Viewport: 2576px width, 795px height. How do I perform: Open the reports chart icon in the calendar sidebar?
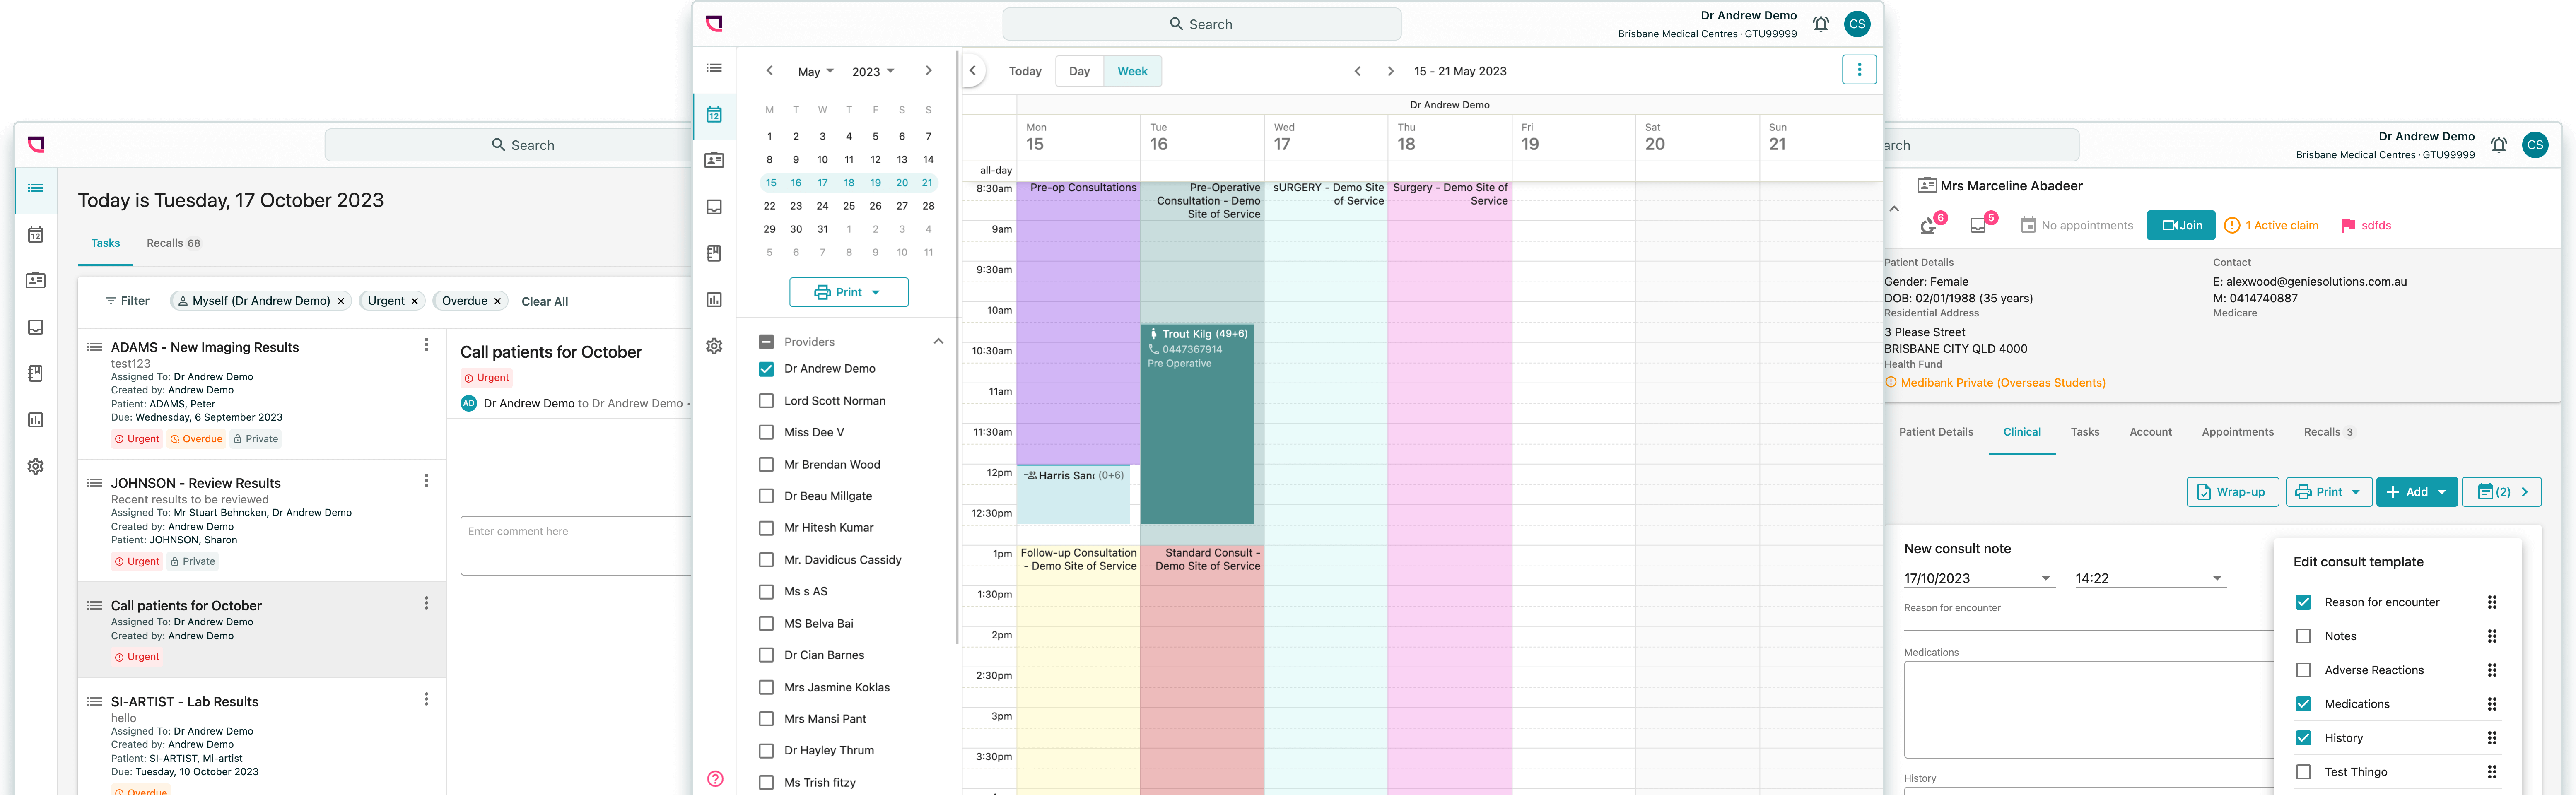(714, 300)
